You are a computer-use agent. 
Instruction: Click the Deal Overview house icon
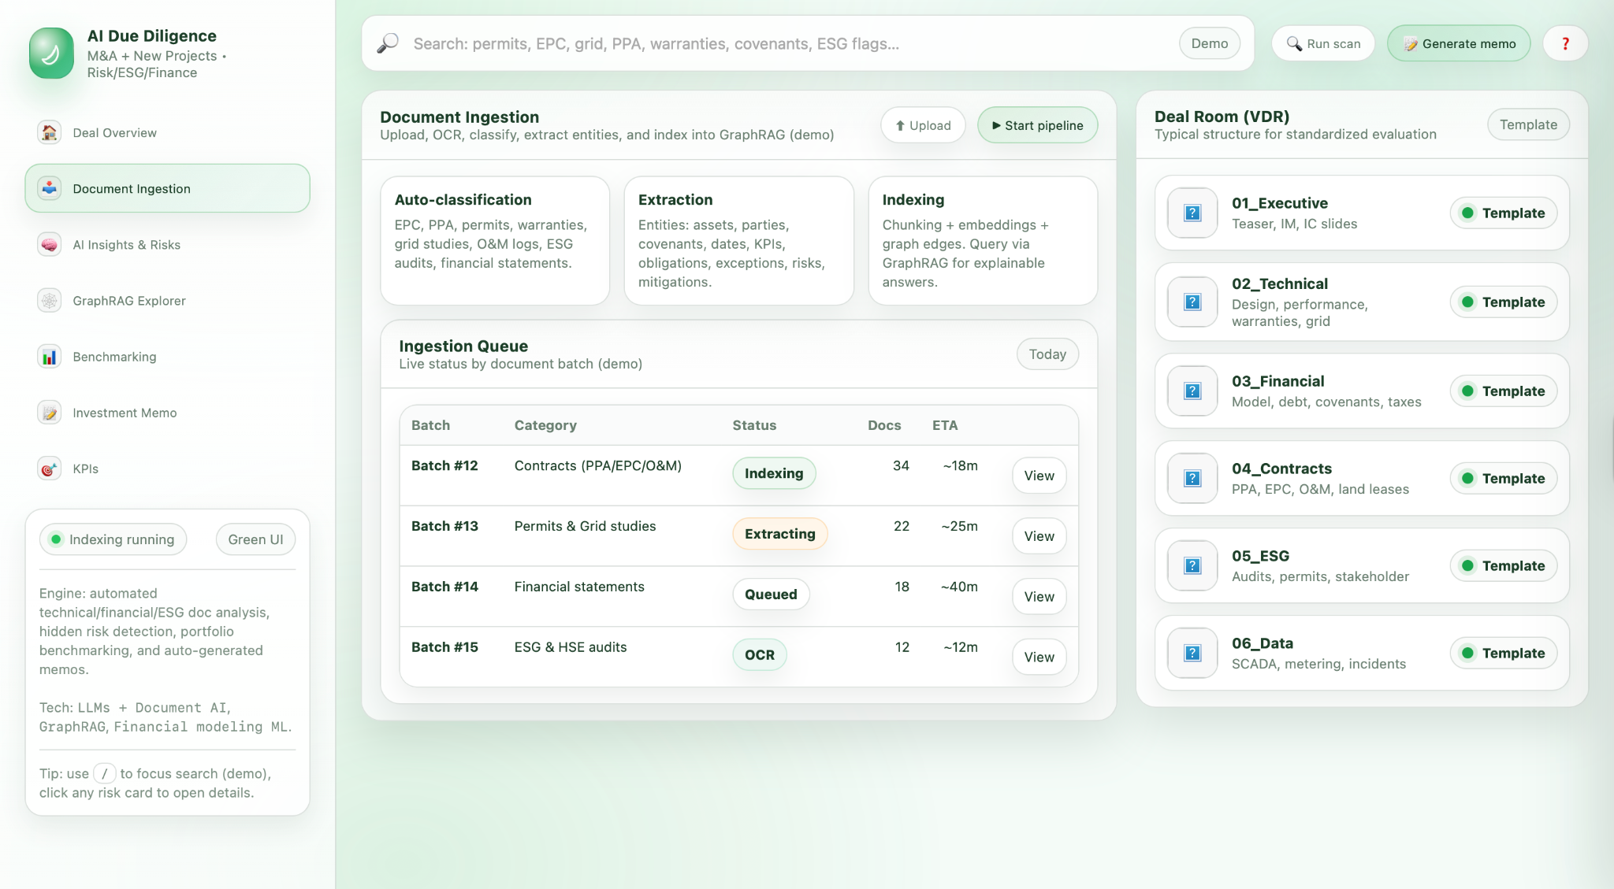[x=49, y=132]
